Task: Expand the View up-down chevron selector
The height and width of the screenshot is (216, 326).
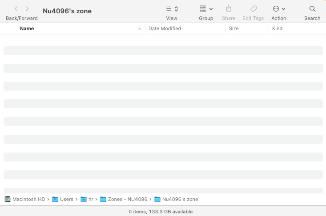Action: coord(176,9)
